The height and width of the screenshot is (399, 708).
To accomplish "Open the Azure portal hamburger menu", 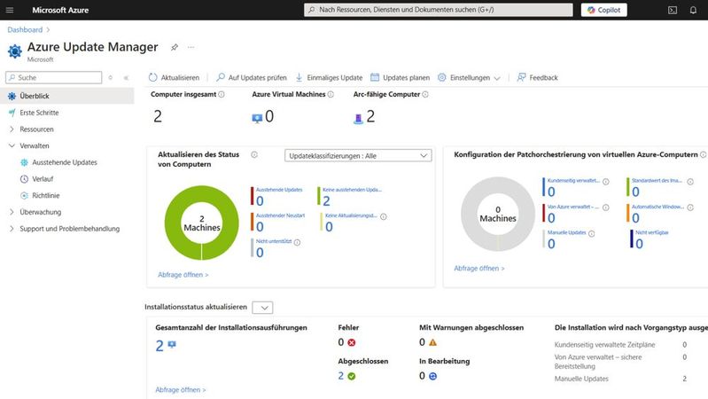I will 10,10.
